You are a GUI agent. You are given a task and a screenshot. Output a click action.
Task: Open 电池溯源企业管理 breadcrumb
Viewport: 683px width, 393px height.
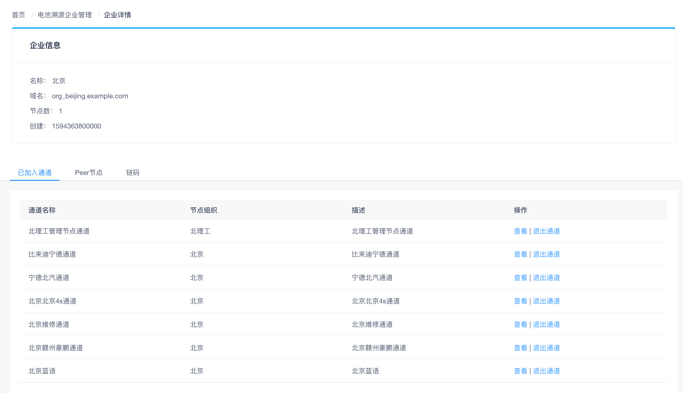(65, 15)
